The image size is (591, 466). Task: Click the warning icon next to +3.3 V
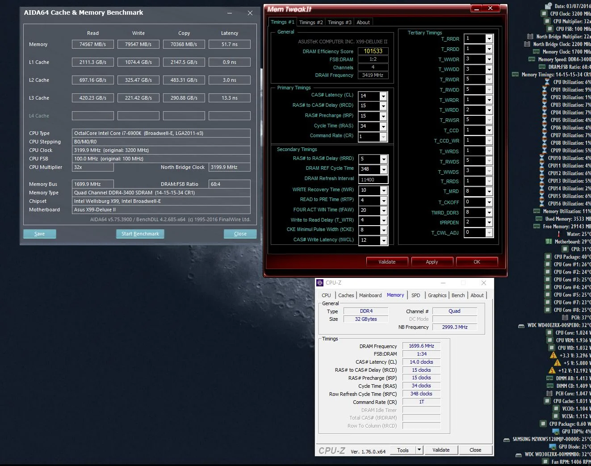pos(553,356)
